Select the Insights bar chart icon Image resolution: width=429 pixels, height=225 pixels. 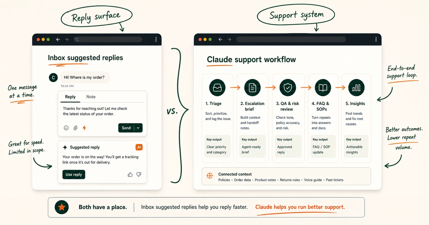click(356, 87)
